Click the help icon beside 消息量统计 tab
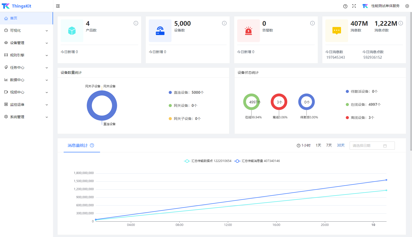 coord(92,145)
